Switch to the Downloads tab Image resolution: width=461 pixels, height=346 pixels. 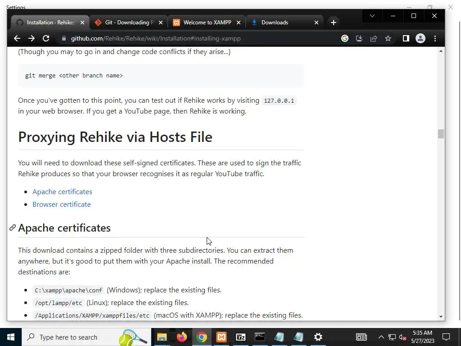tap(285, 23)
